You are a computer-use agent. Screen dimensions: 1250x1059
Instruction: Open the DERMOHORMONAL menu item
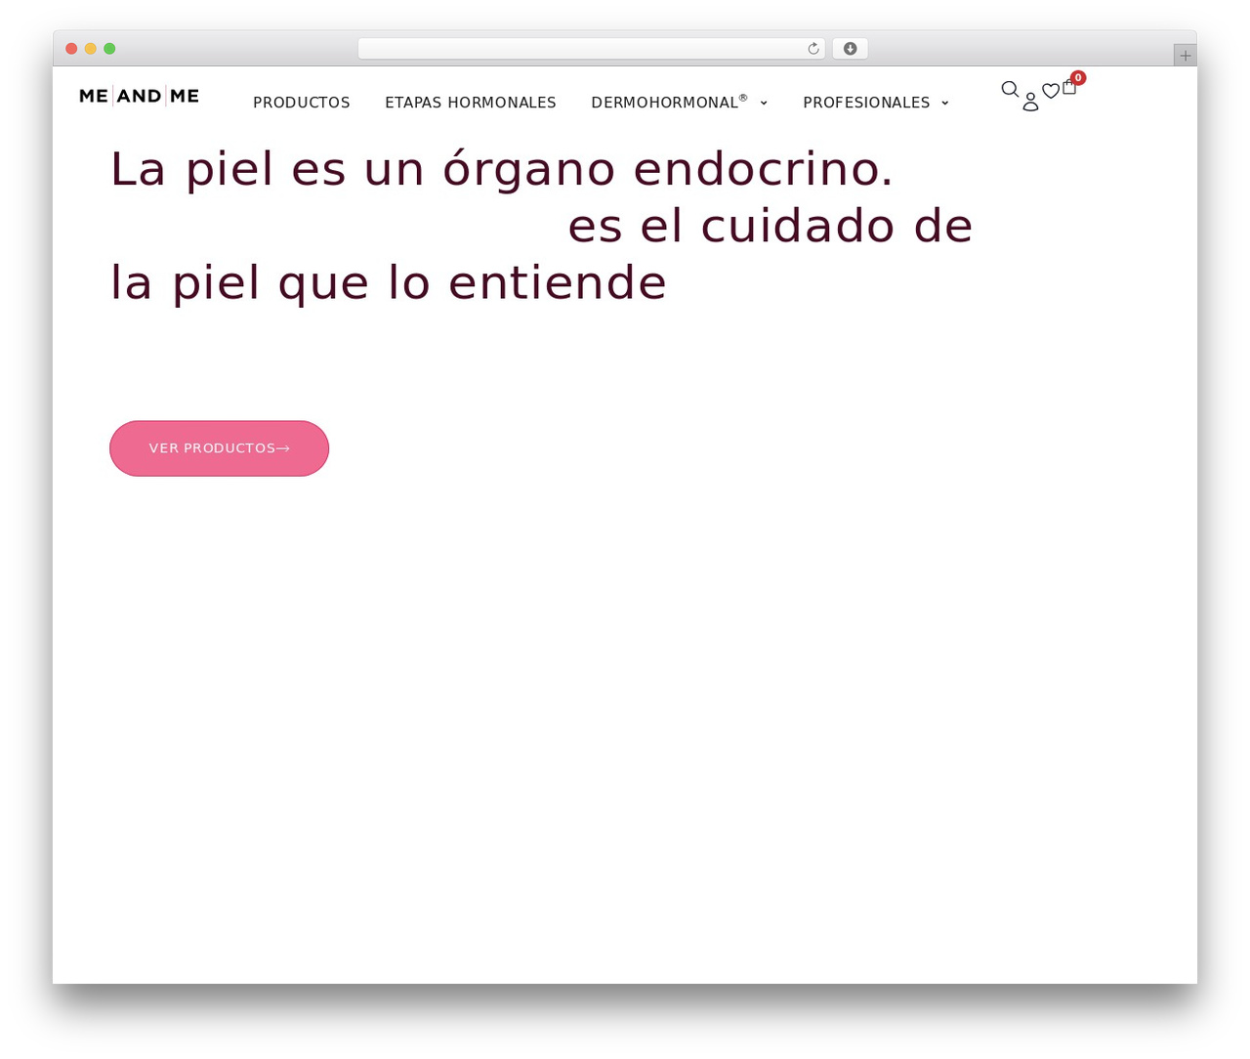point(669,102)
